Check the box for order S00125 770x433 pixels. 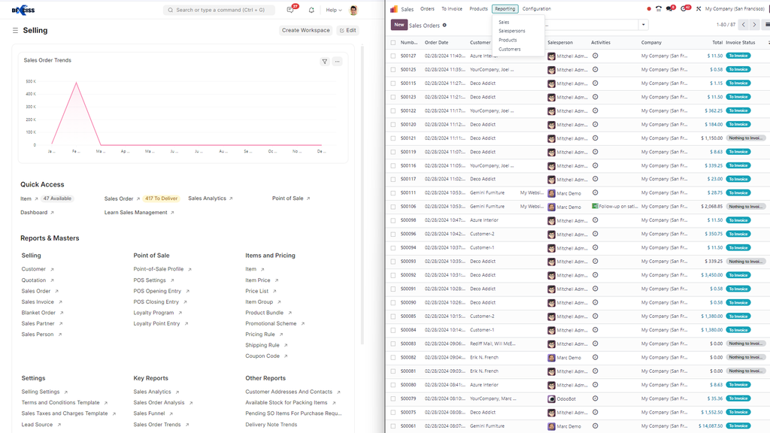(x=393, y=70)
